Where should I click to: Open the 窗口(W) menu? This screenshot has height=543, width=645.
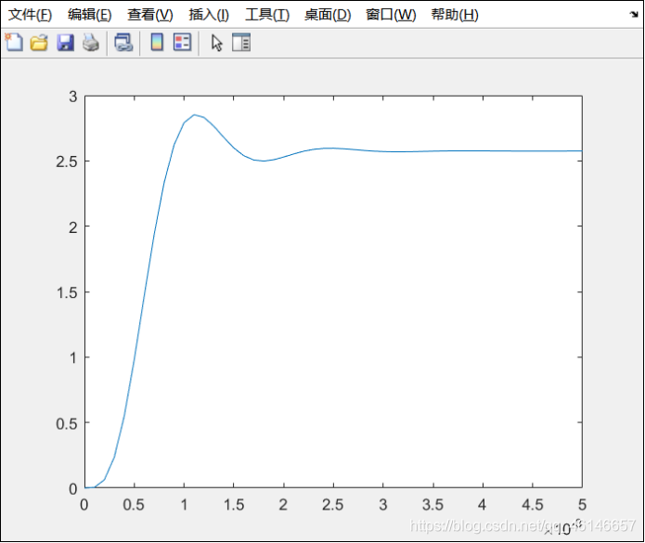tap(392, 15)
